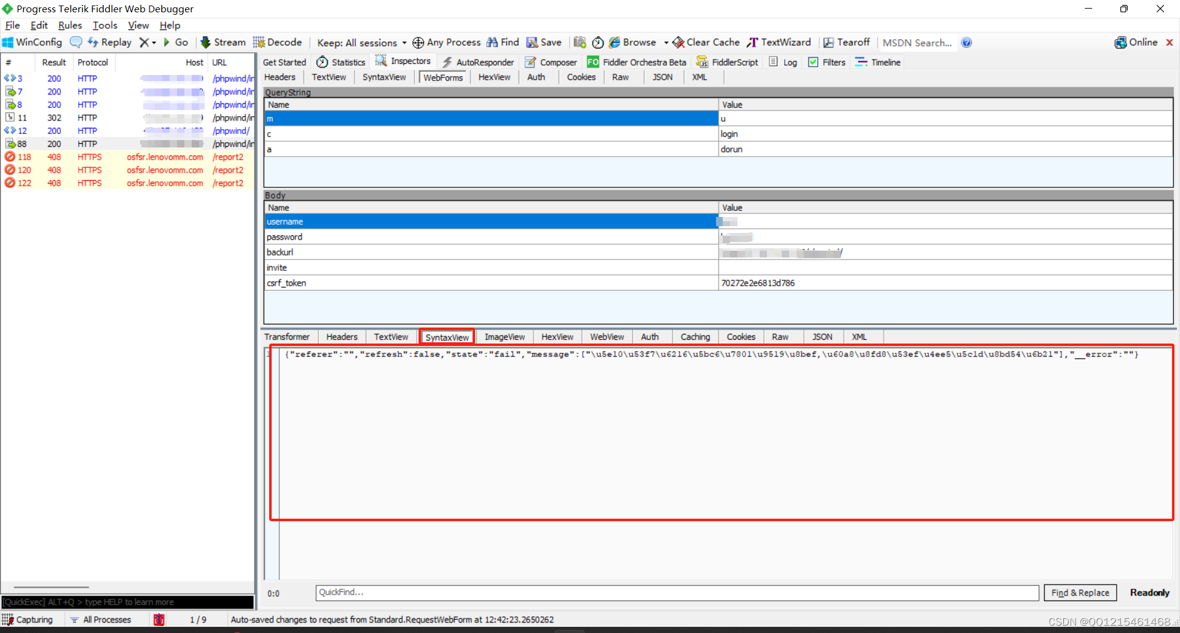Switch to the Statistics tab
Screen dimensions: 1180x633
[341, 62]
